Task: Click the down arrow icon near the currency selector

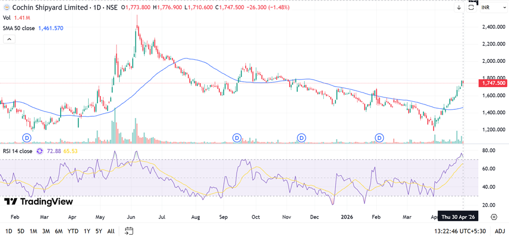Action: coord(458,8)
